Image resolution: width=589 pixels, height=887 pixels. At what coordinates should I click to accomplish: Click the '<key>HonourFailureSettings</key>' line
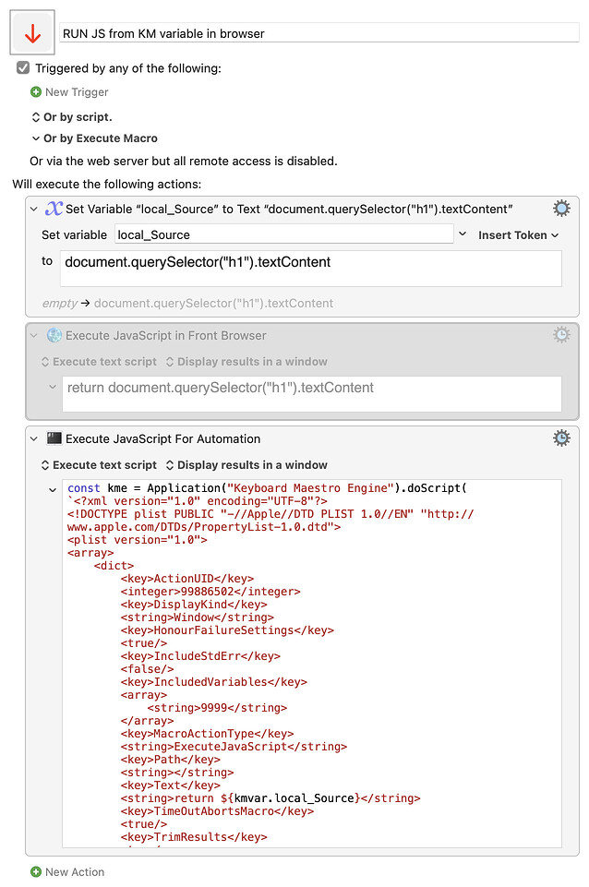click(227, 630)
